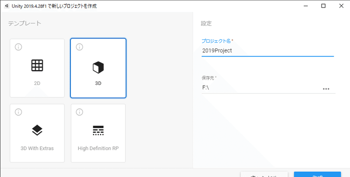Edit the project name field 2019Project
This screenshot has height=177, width=350.
[x=268, y=51]
